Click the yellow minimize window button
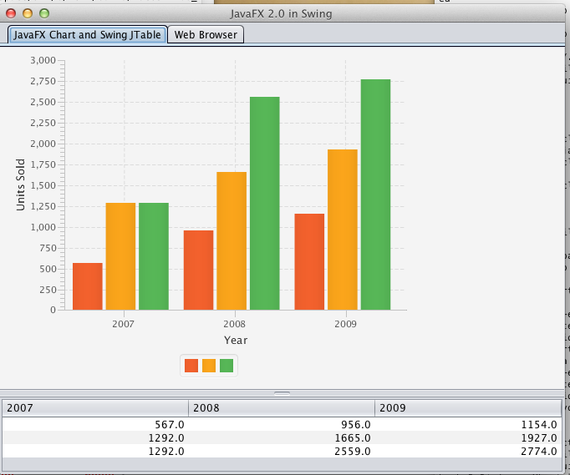 coord(28,13)
